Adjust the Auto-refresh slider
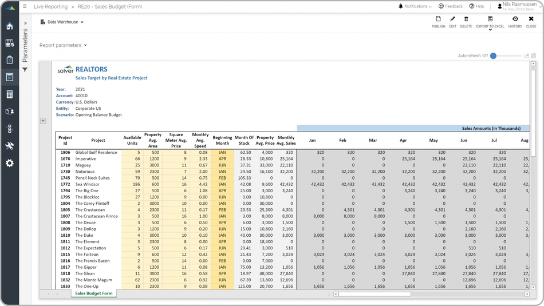 coord(493,56)
